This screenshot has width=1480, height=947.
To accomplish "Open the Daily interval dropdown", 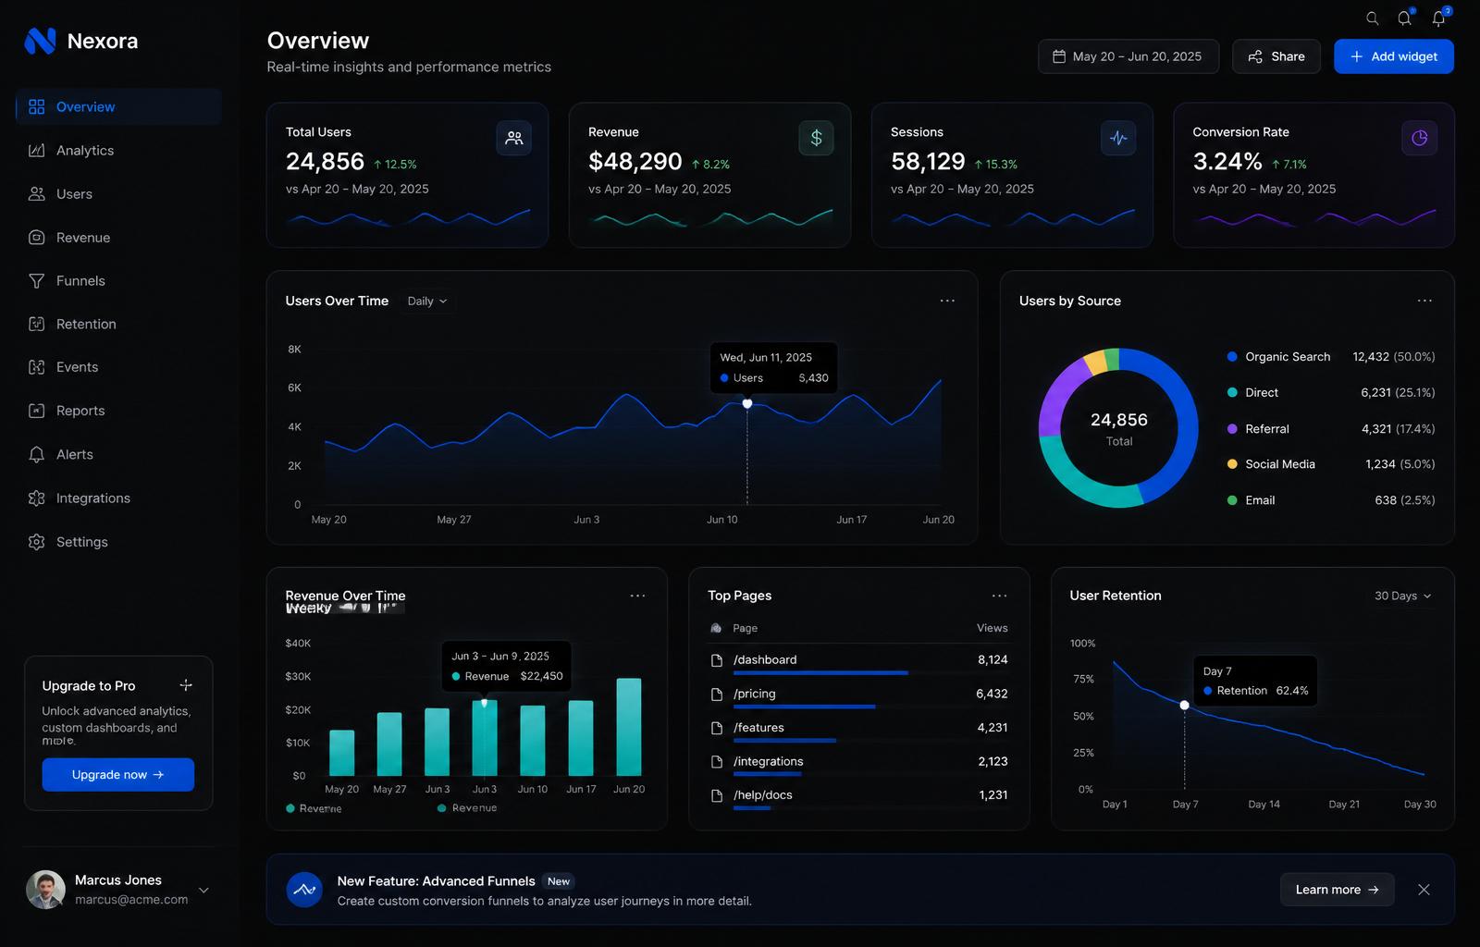I will 427,301.
